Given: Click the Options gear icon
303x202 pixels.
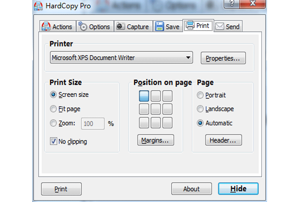Looking at the screenshot, I should (83, 26).
